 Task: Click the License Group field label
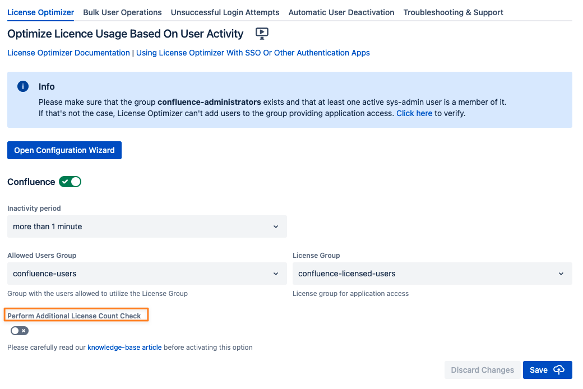tap(316, 256)
